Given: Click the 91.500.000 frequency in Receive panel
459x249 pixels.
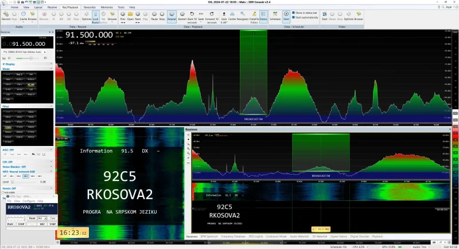Looking at the screenshot, I should [29, 44].
